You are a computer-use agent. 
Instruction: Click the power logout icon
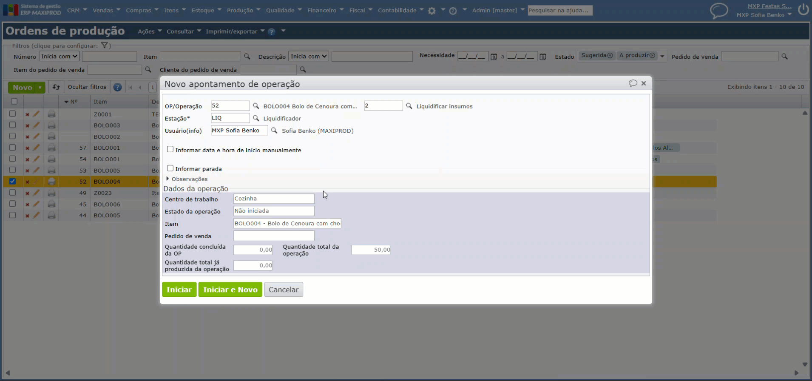tap(803, 9)
